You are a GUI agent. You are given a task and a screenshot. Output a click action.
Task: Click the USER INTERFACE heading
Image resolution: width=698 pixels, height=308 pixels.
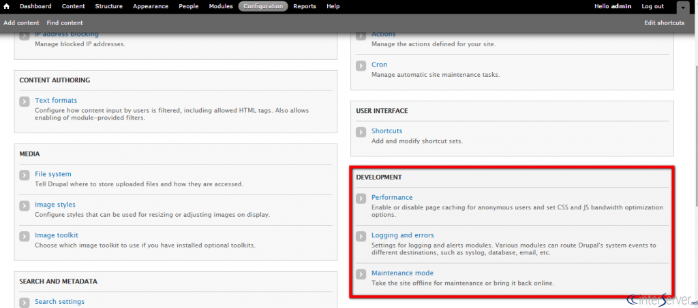[x=382, y=111]
